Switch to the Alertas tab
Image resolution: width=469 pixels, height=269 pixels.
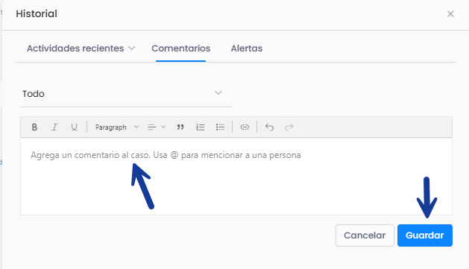[x=247, y=48]
